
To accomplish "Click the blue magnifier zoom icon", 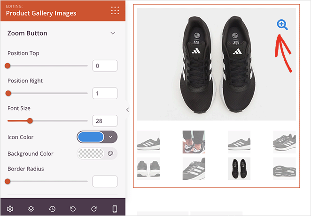I will [x=282, y=25].
